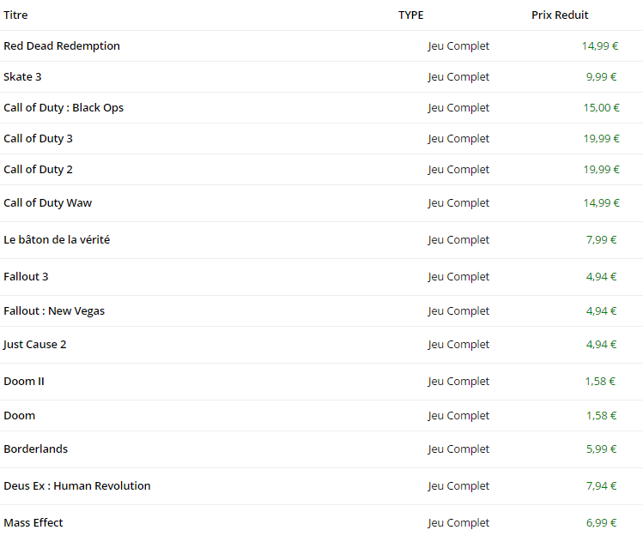Select Call of Duty : Black Ops

pyautogui.click(x=64, y=108)
